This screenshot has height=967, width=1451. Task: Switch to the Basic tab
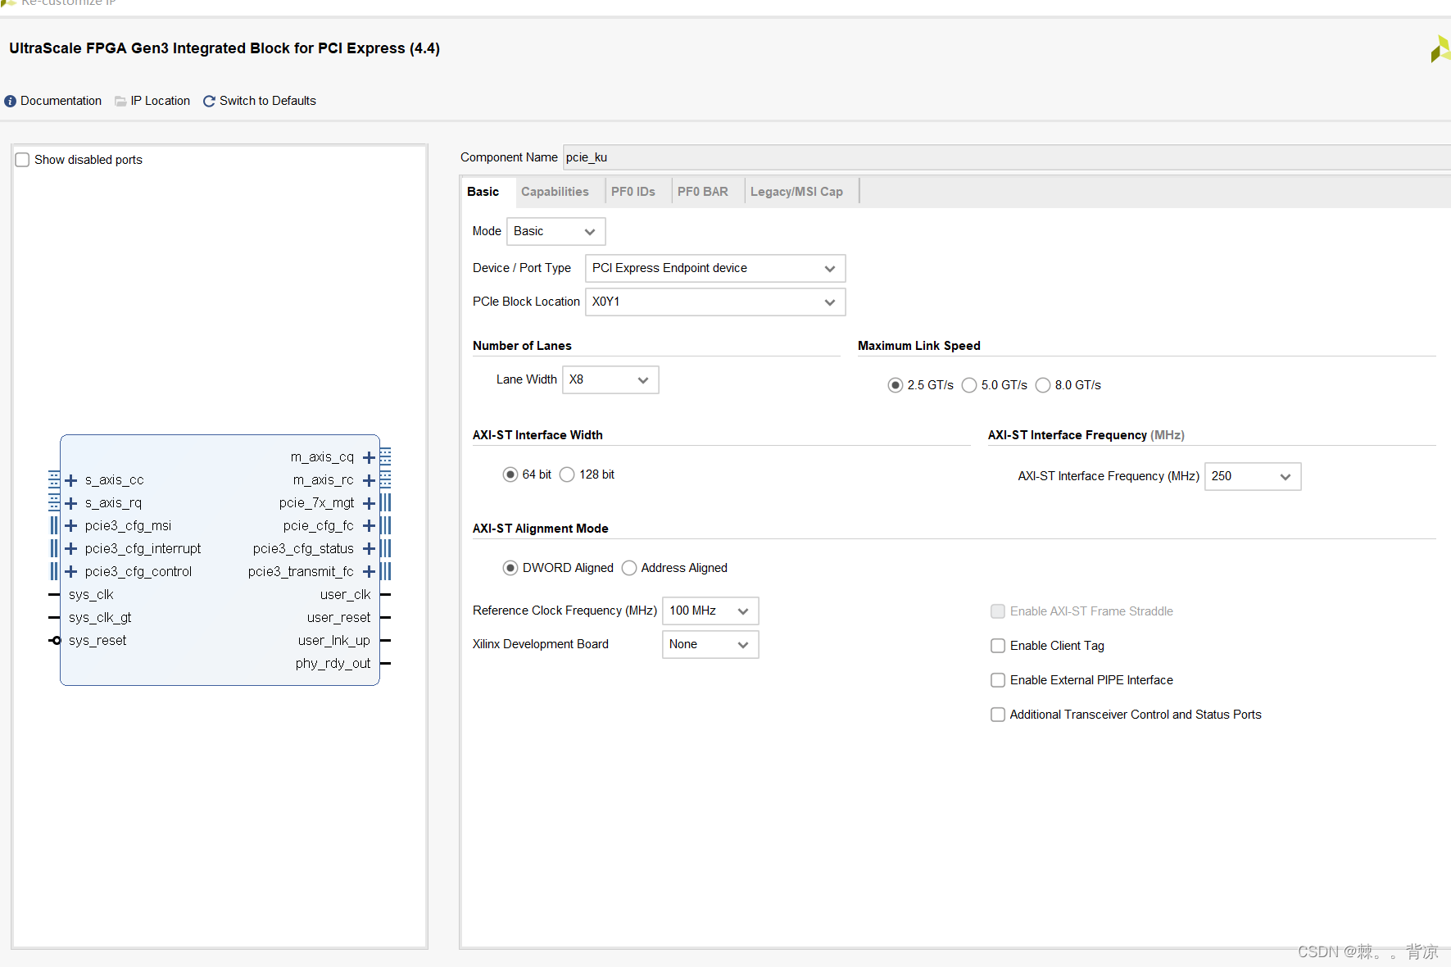click(483, 192)
